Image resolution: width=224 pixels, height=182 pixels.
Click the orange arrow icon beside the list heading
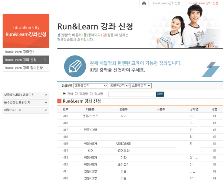[x=59, y=101]
